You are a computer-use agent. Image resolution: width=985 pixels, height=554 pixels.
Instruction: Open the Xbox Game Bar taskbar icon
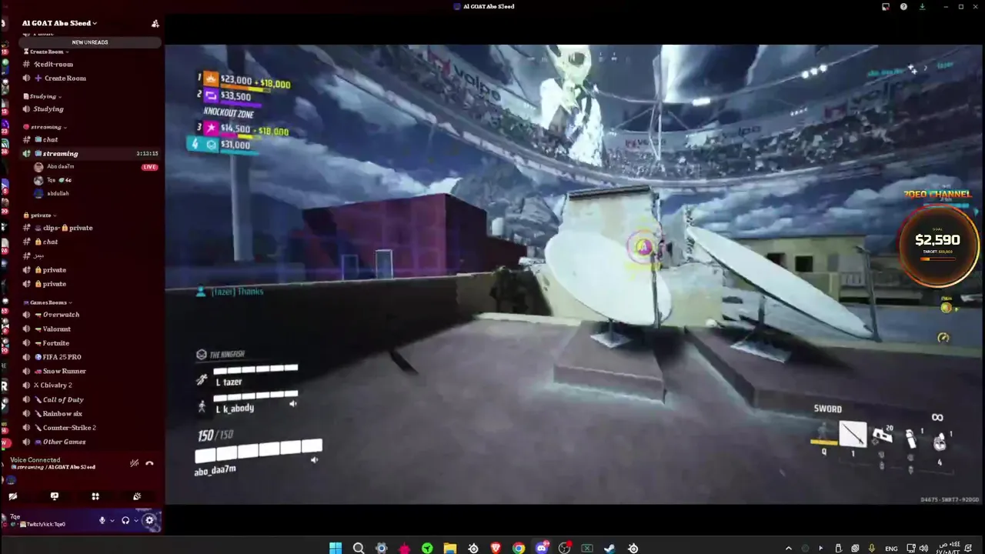[x=587, y=548]
